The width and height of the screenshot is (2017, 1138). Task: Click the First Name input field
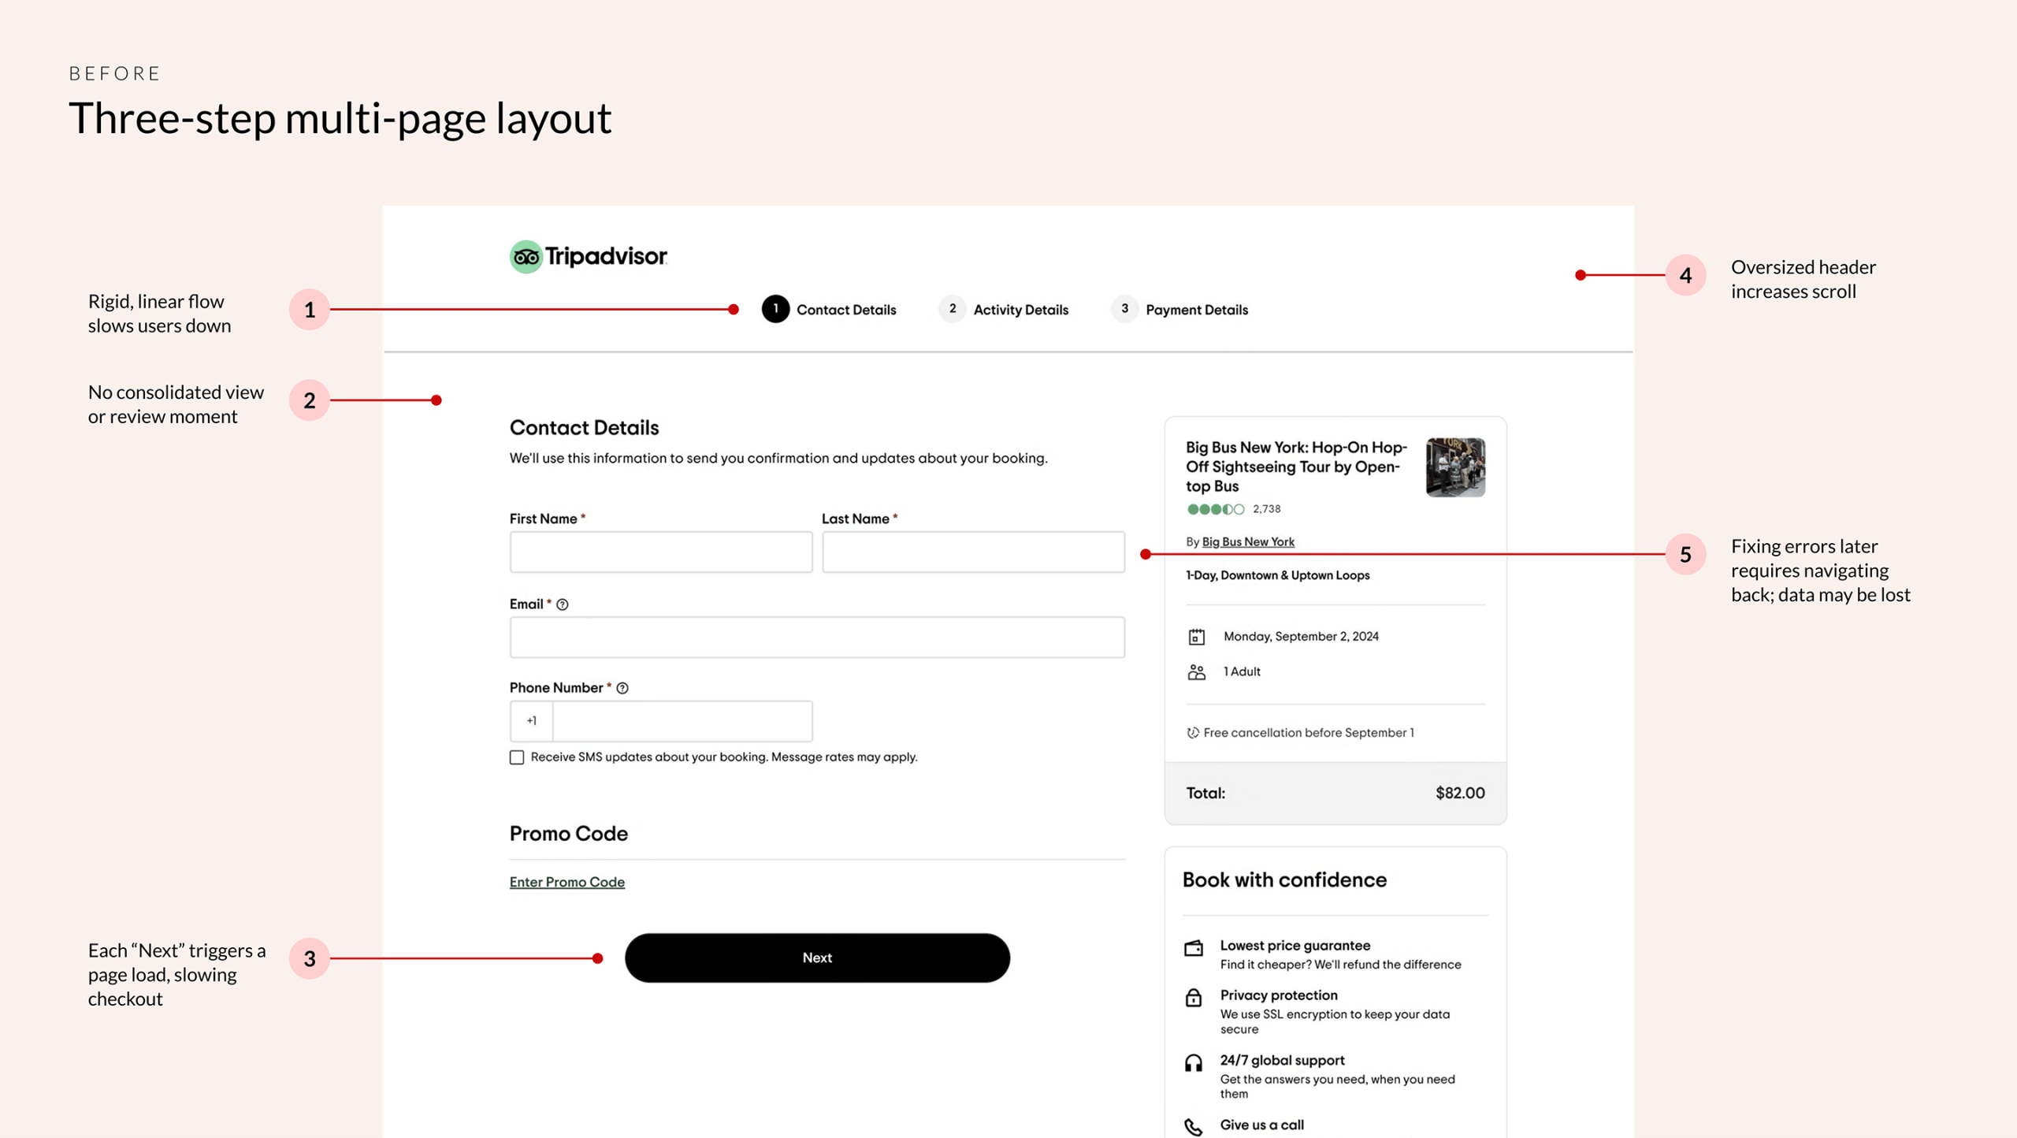point(660,552)
